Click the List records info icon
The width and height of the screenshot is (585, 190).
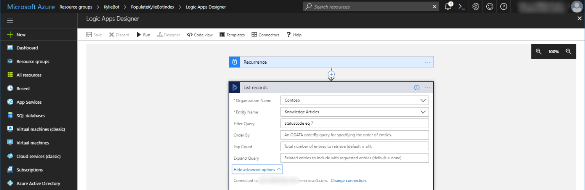[417, 87]
